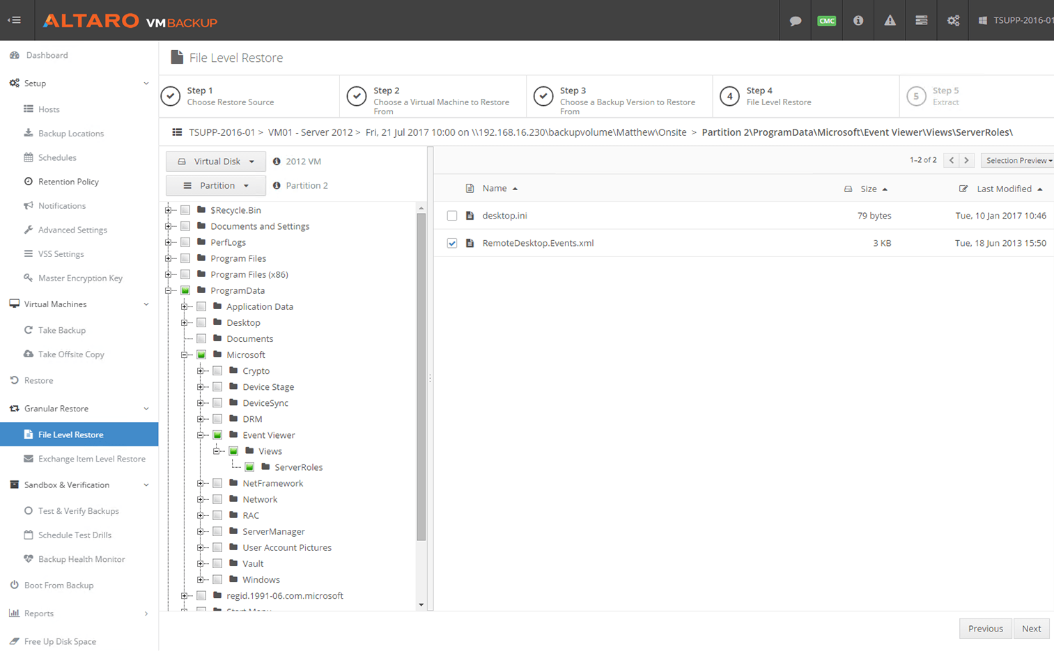Go to previous page arrow of file list
Viewport: 1054px width, 651px height.
coord(952,160)
